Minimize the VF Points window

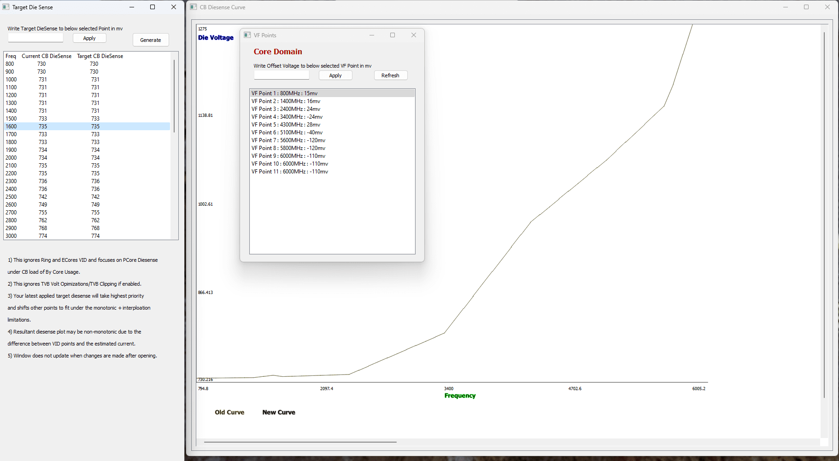[x=372, y=35]
